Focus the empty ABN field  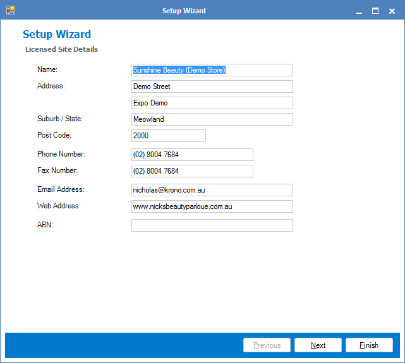212,225
